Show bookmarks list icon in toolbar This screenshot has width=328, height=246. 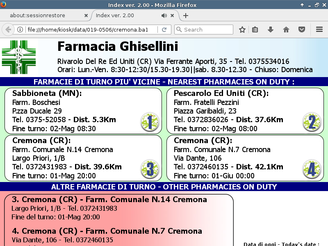[255, 30]
